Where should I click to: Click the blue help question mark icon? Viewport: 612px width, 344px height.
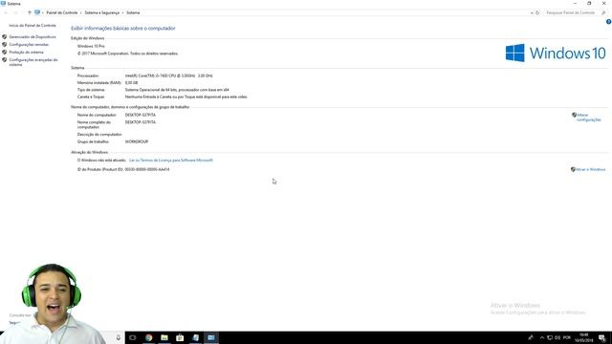[608, 22]
